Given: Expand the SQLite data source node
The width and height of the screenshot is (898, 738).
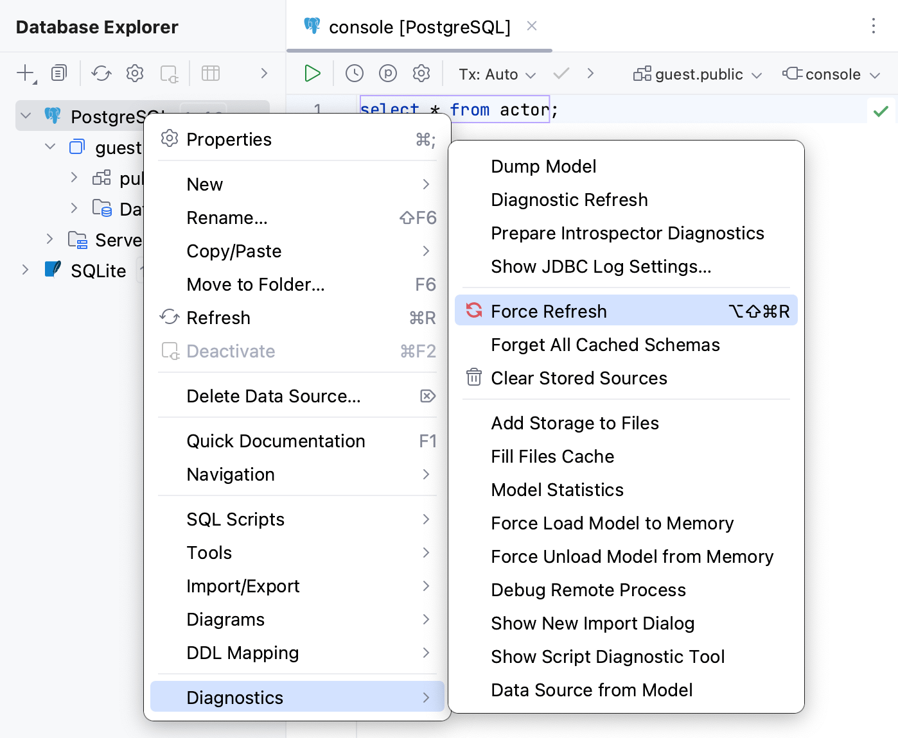Looking at the screenshot, I should 25,270.
